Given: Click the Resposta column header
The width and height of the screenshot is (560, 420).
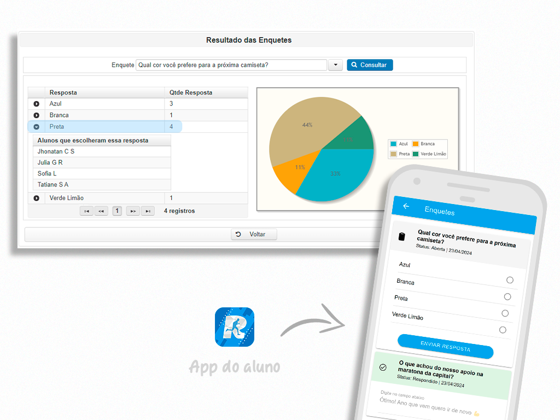Looking at the screenshot, I should click(x=63, y=92).
